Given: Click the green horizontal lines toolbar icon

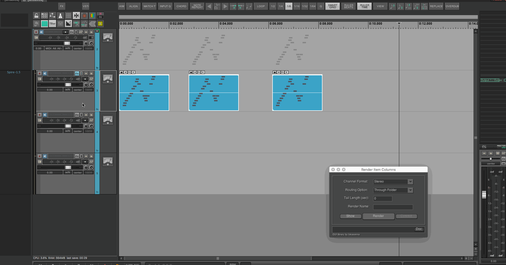Looking at the screenshot, I should click(x=44, y=24).
